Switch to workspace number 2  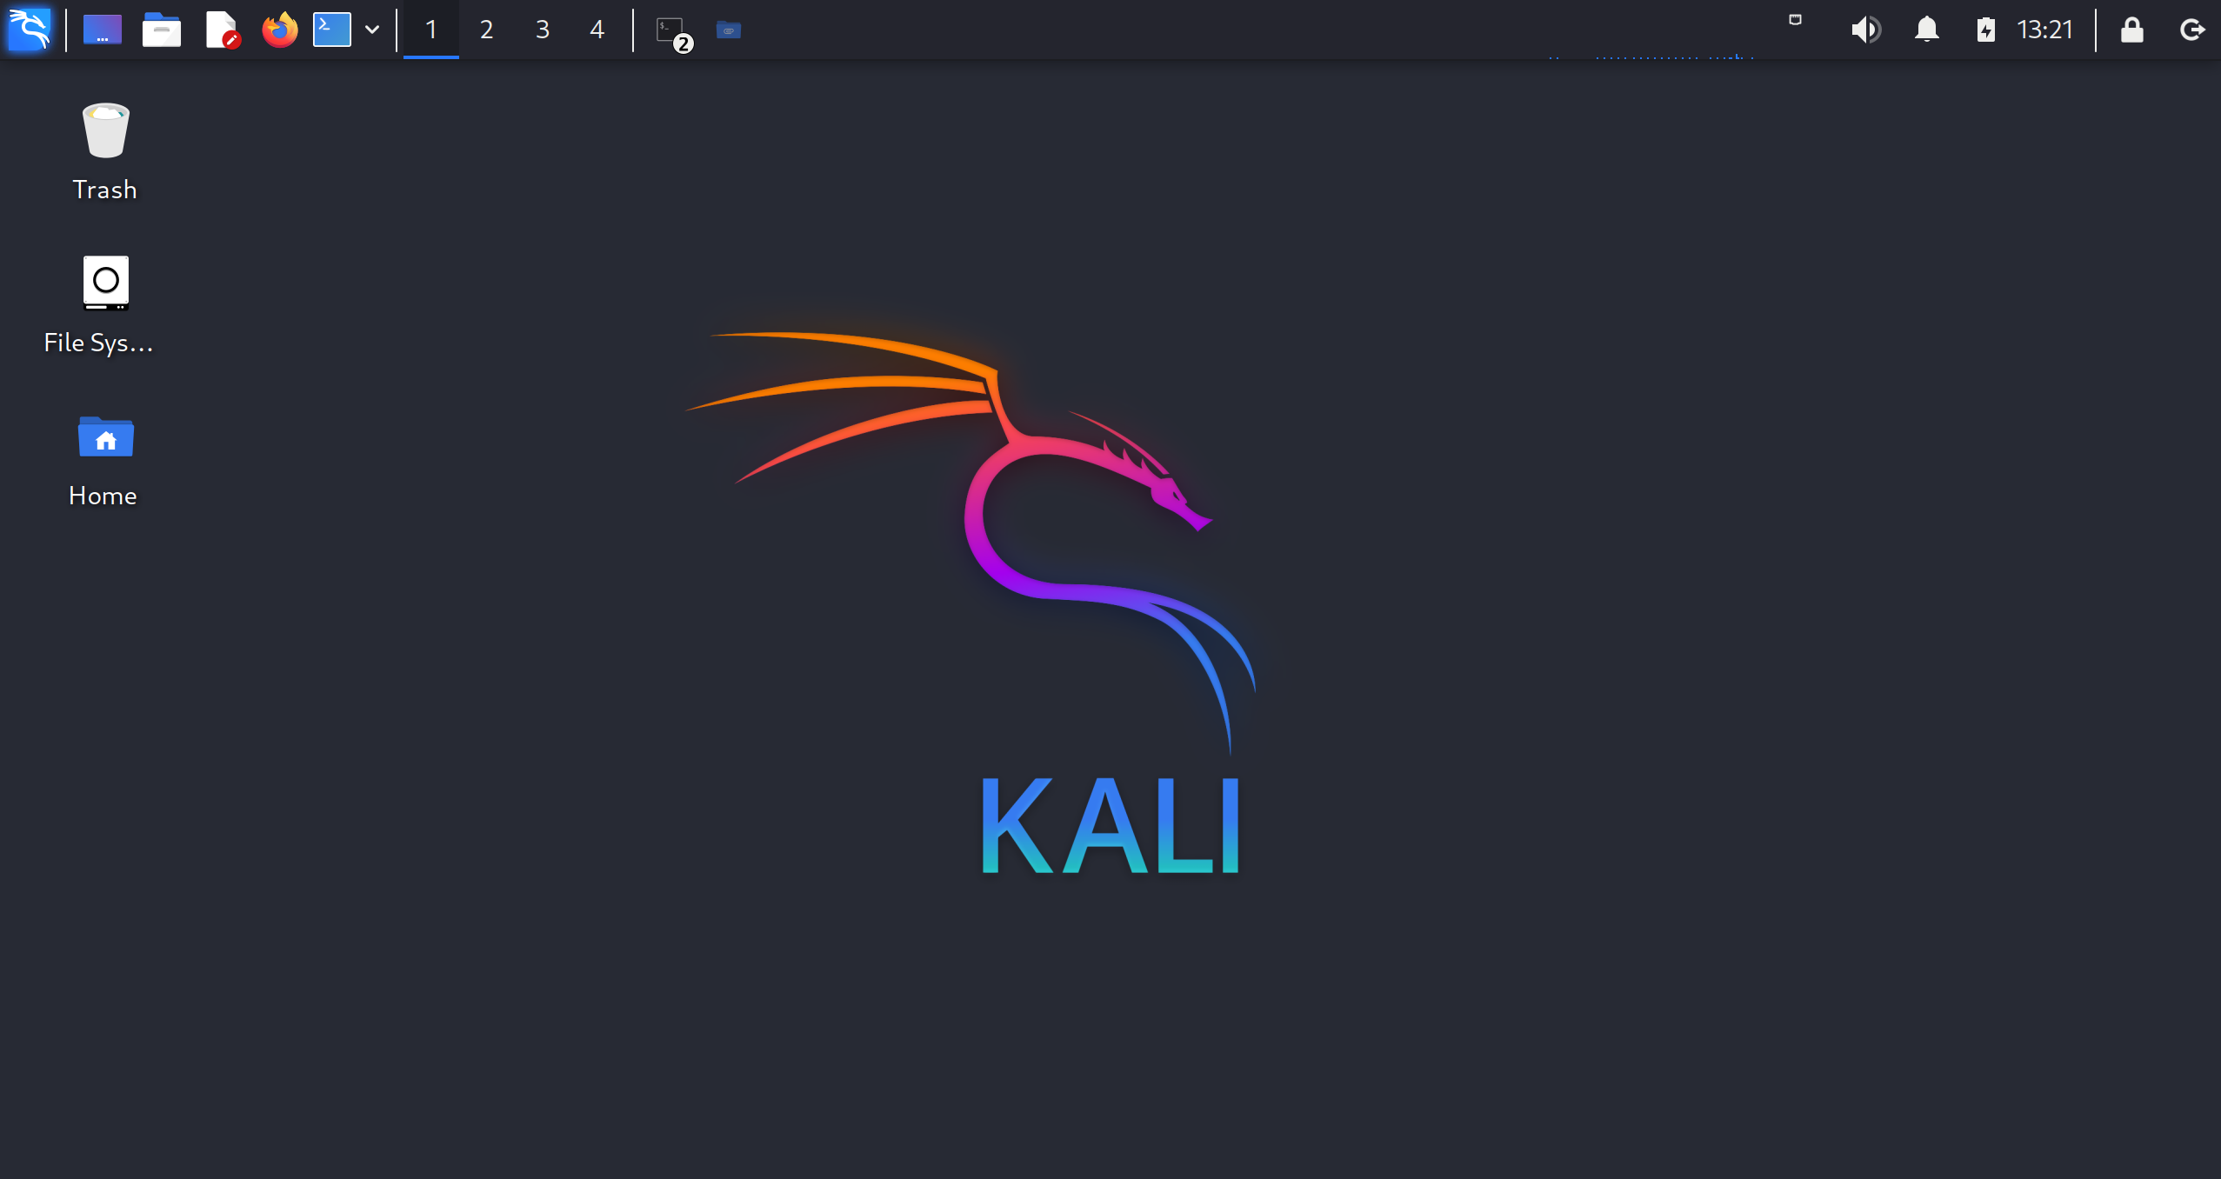[x=488, y=30]
